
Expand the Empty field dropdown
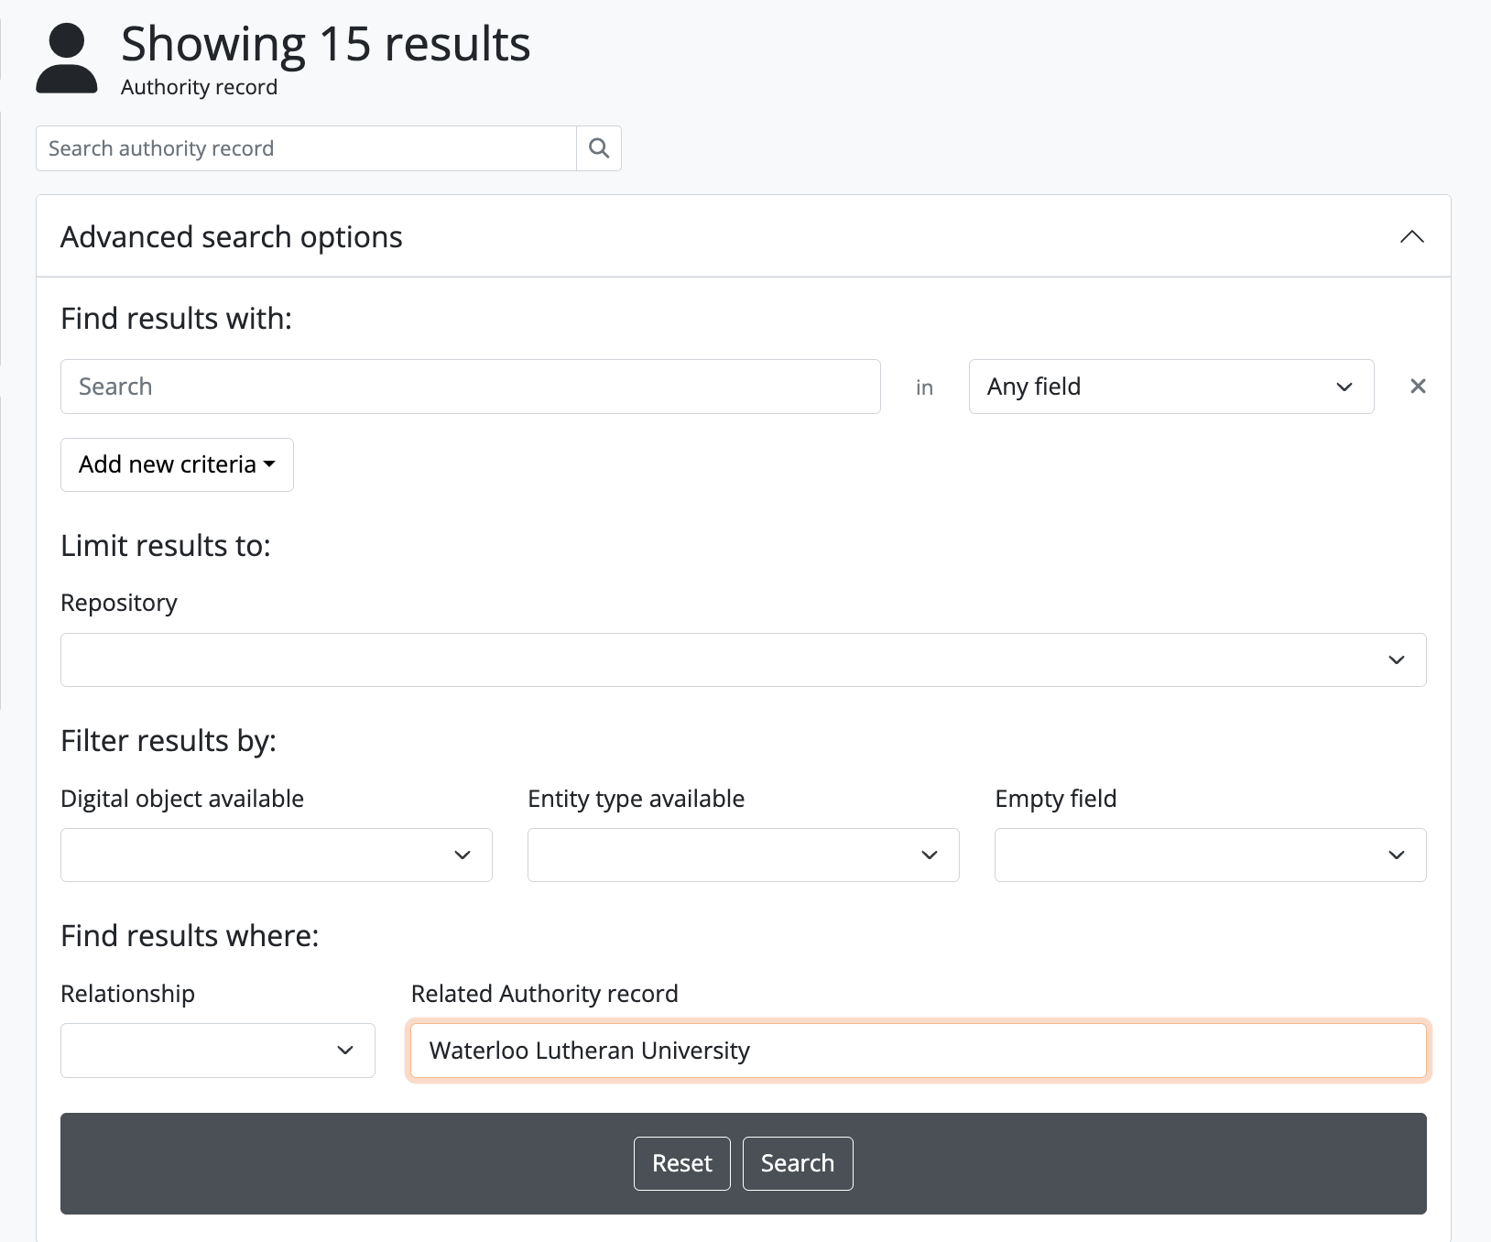coord(1210,855)
